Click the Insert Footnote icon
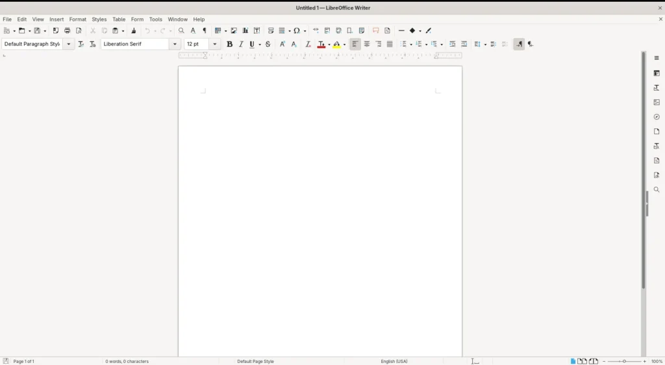The image size is (665, 365). 327,30
